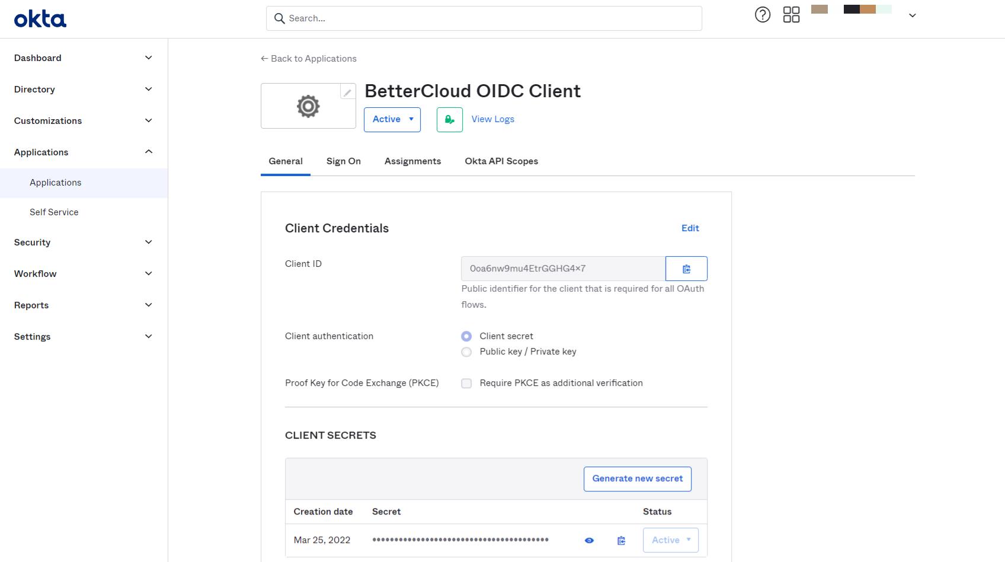The image size is (1005, 562).
Task: Follow the Back to Applications link
Action: coord(308,58)
